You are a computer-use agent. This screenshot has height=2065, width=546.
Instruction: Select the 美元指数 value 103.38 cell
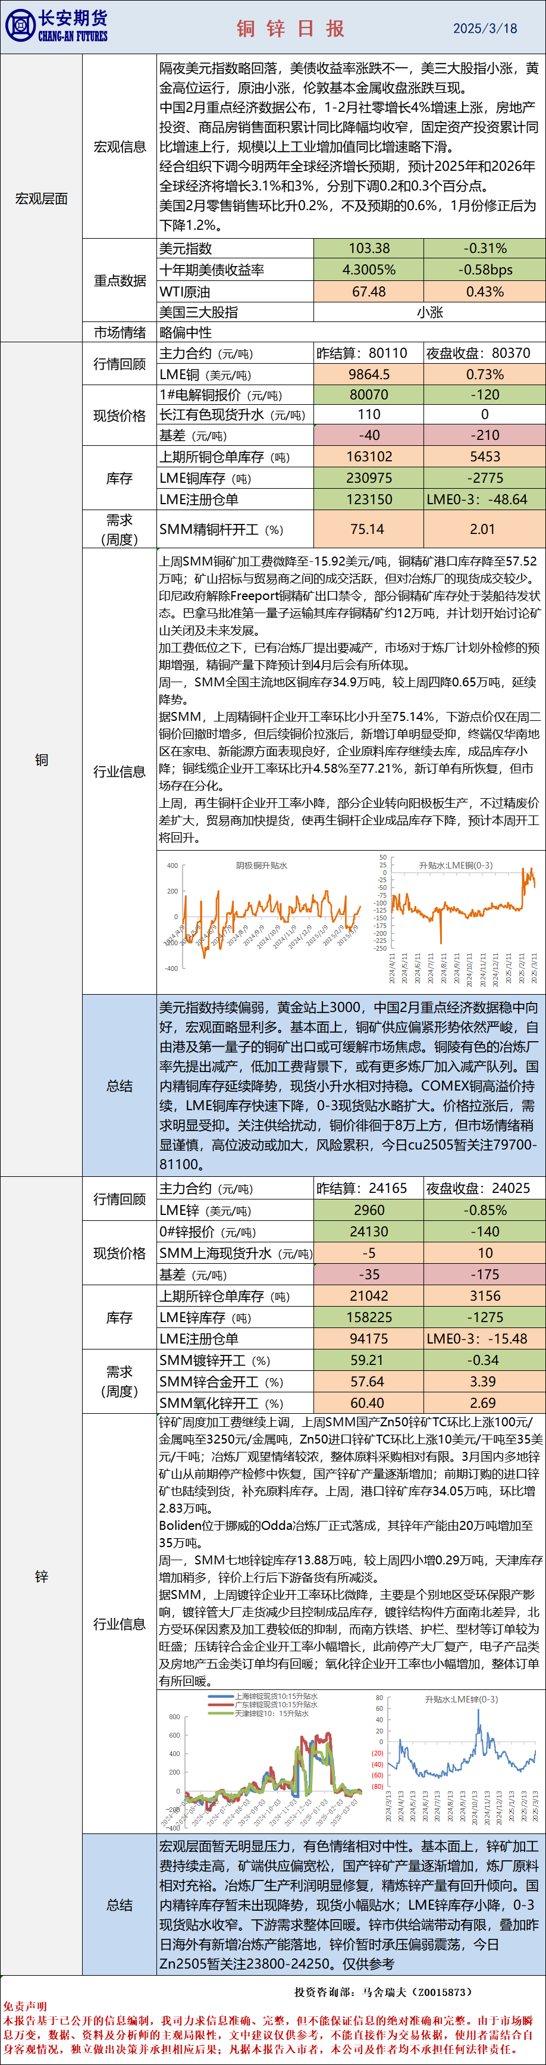(368, 248)
